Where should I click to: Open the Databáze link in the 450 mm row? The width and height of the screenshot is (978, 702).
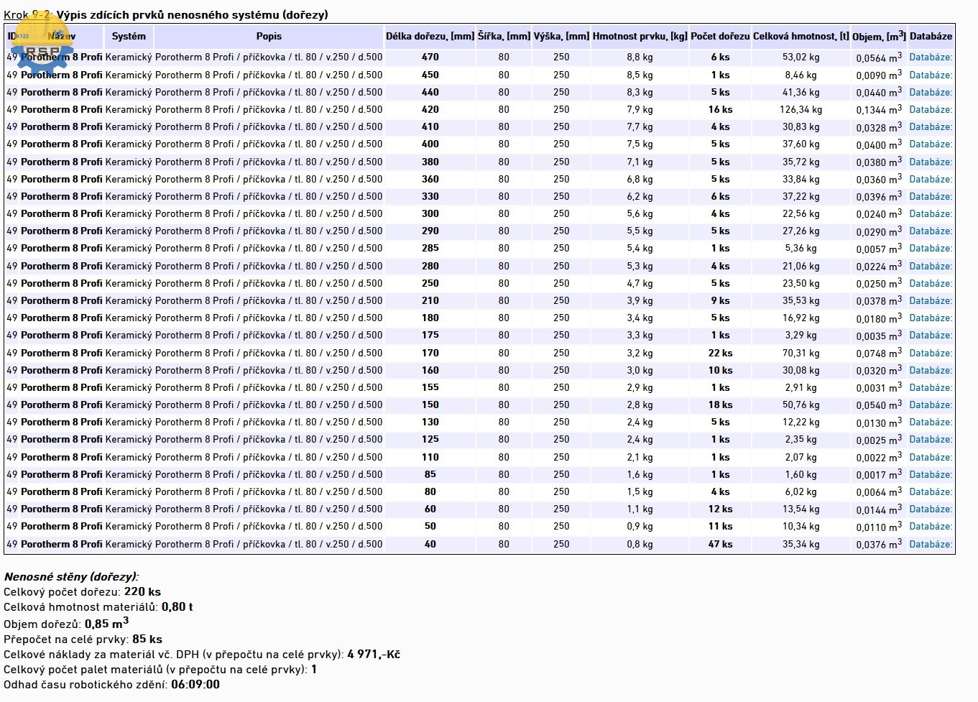point(931,75)
